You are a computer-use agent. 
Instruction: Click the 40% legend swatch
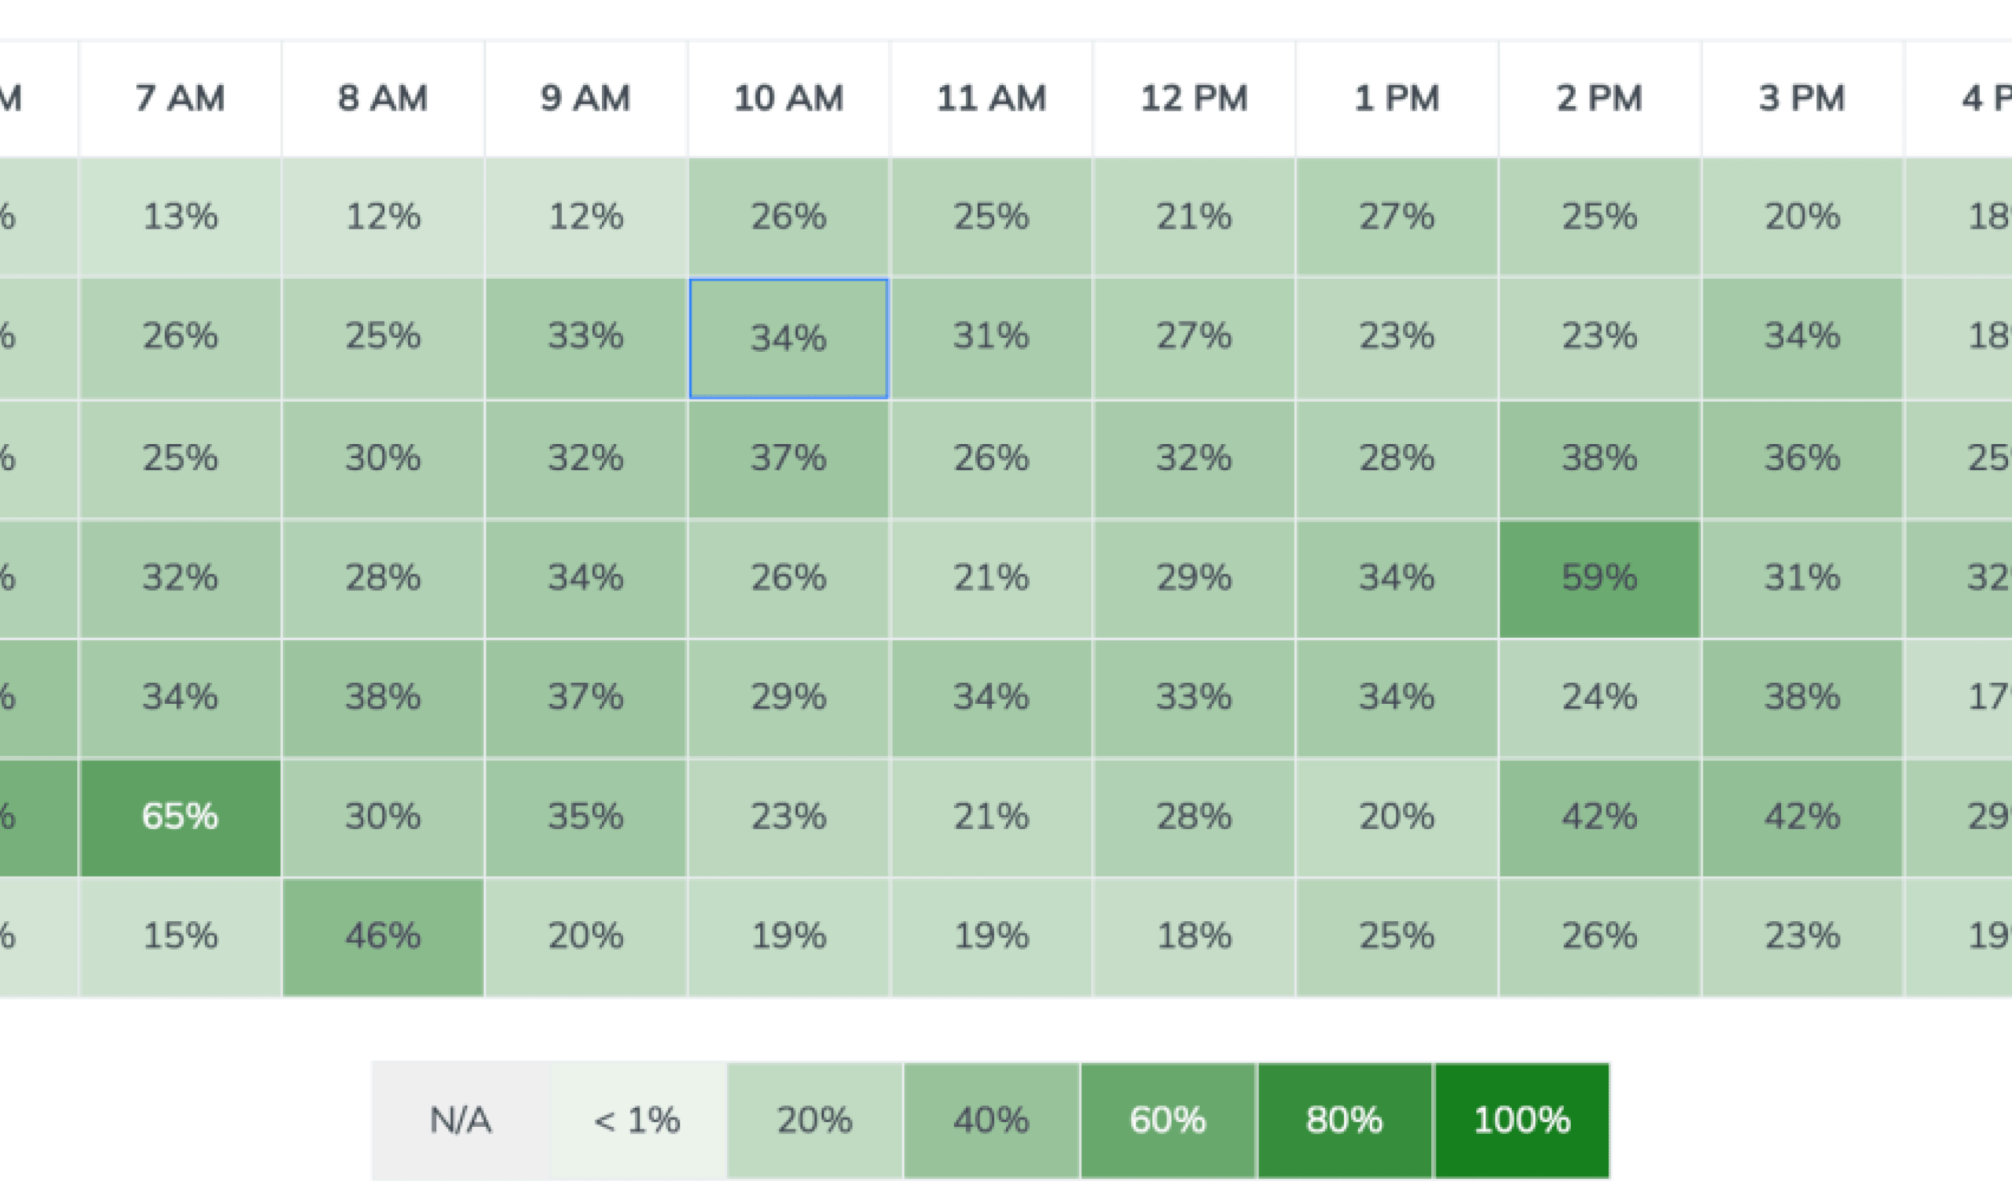pos(990,1121)
